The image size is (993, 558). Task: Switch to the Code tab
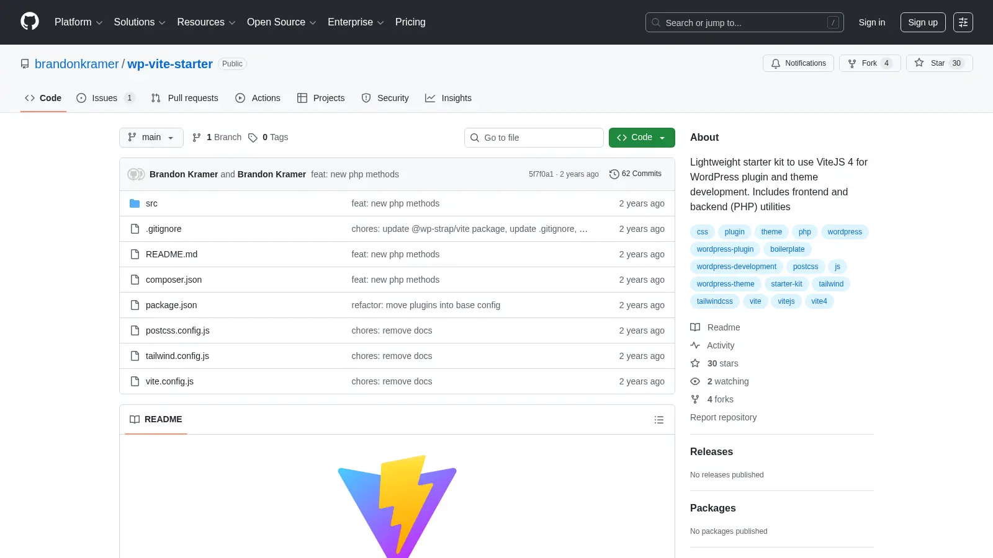pos(43,98)
